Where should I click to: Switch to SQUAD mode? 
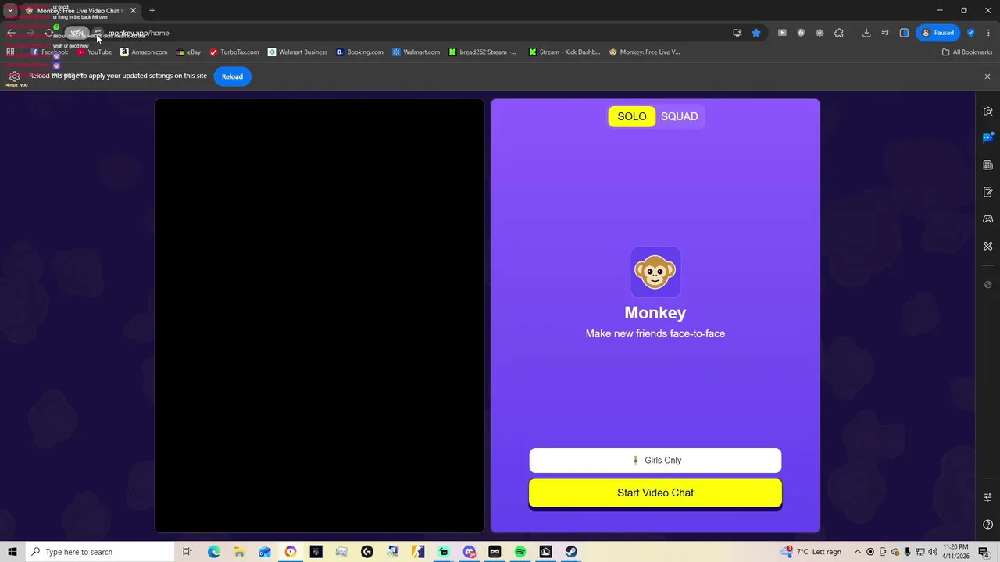[x=680, y=116]
